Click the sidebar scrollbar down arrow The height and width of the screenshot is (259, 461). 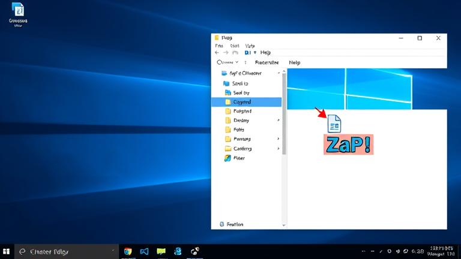click(284, 225)
